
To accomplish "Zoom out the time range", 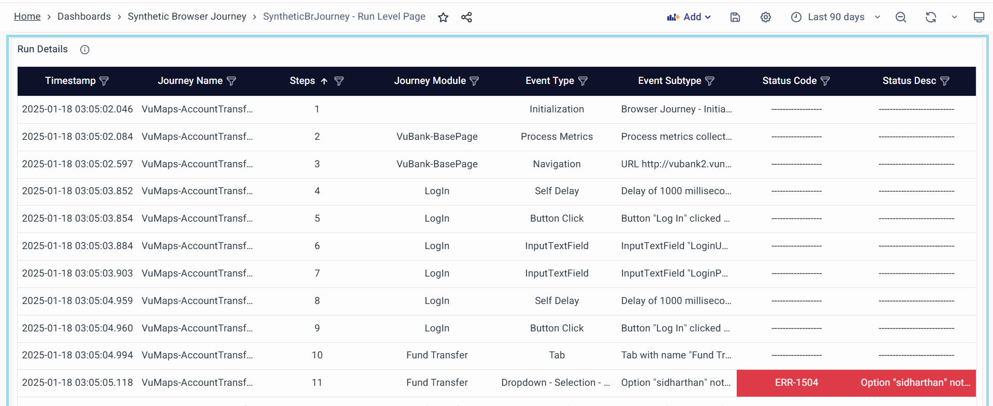I will (901, 17).
